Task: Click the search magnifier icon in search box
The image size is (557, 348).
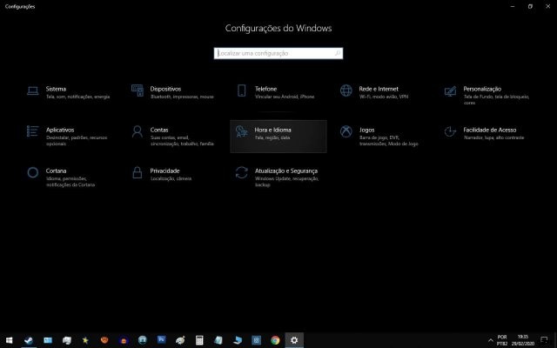Action: pyautogui.click(x=338, y=53)
